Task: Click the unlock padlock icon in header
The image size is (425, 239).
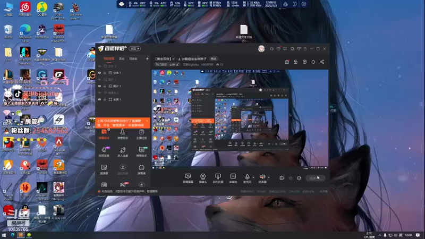Action: 295,62
